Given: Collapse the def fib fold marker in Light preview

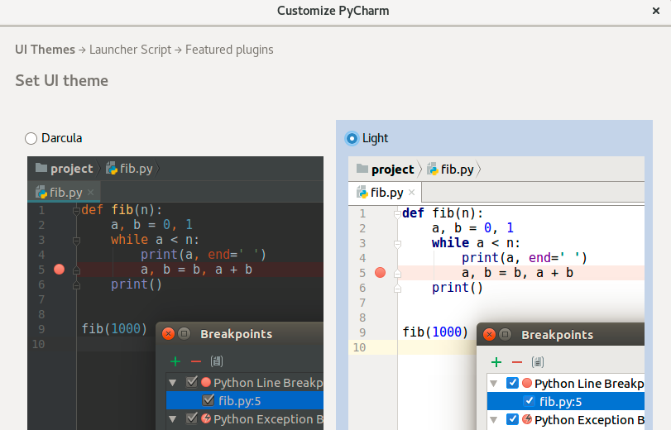Looking at the screenshot, I should [x=397, y=213].
